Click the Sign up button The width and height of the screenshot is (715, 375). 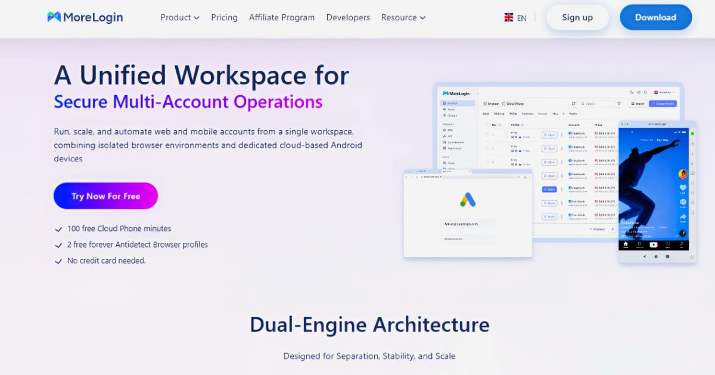point(577,17)
